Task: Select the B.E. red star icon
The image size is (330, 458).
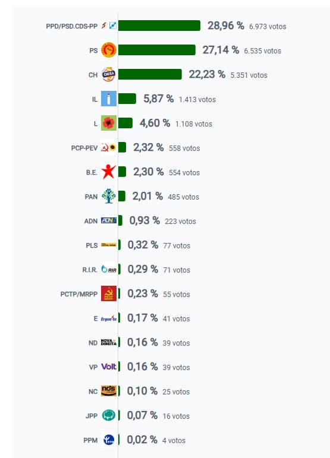Action: point(109,172)
